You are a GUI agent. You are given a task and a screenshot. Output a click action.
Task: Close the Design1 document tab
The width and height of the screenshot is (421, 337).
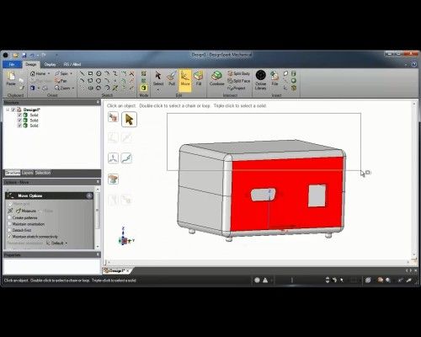pos(128,270)
